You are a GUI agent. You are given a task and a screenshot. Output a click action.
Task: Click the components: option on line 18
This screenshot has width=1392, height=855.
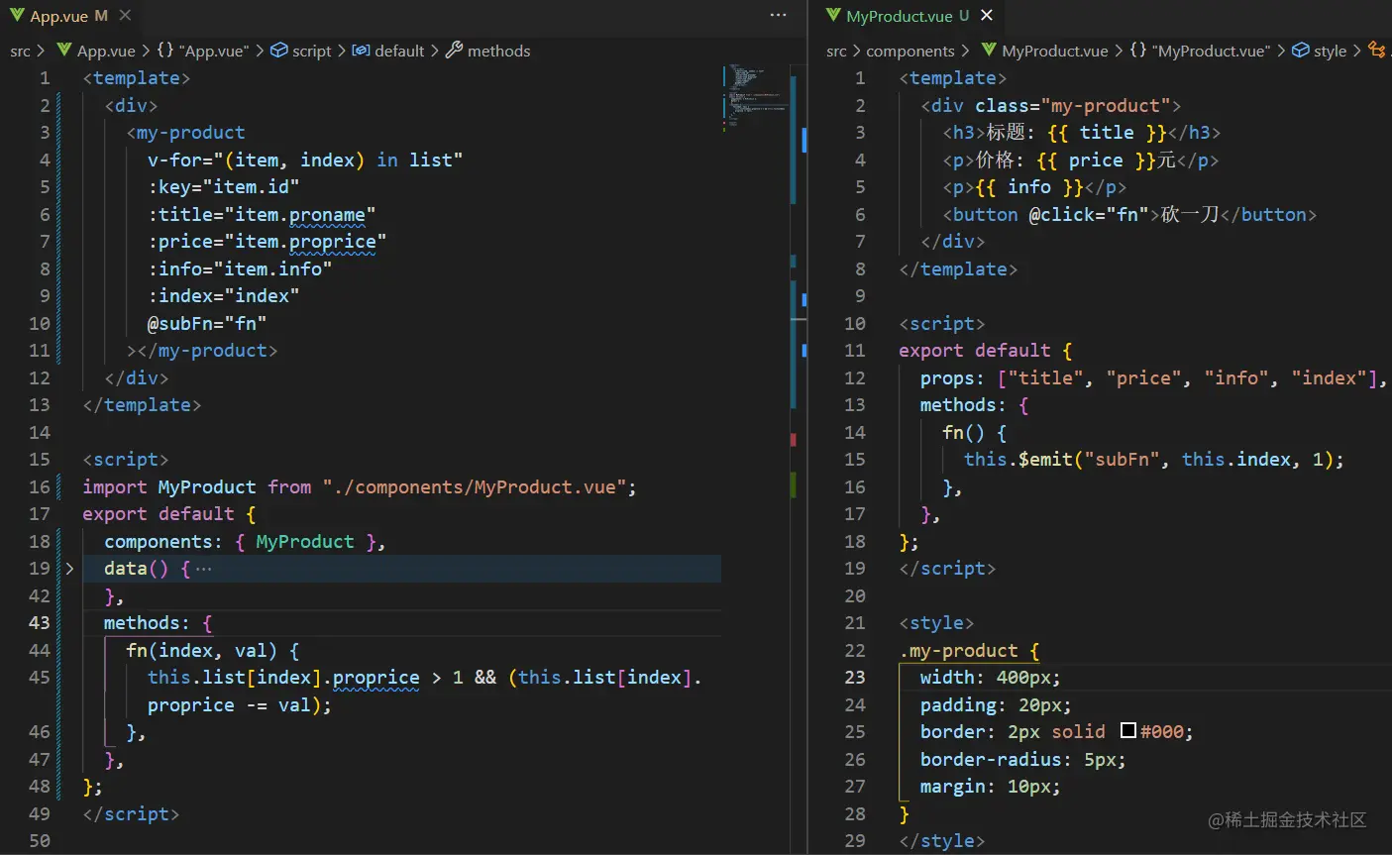click(163, 542)
